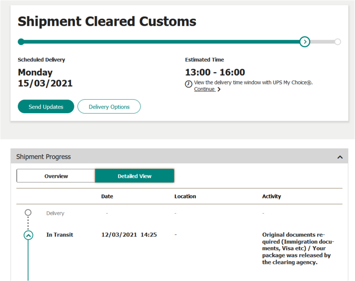Click the Shipment Cleared Customs heading
355x281 pixels.
click(107, 21)
